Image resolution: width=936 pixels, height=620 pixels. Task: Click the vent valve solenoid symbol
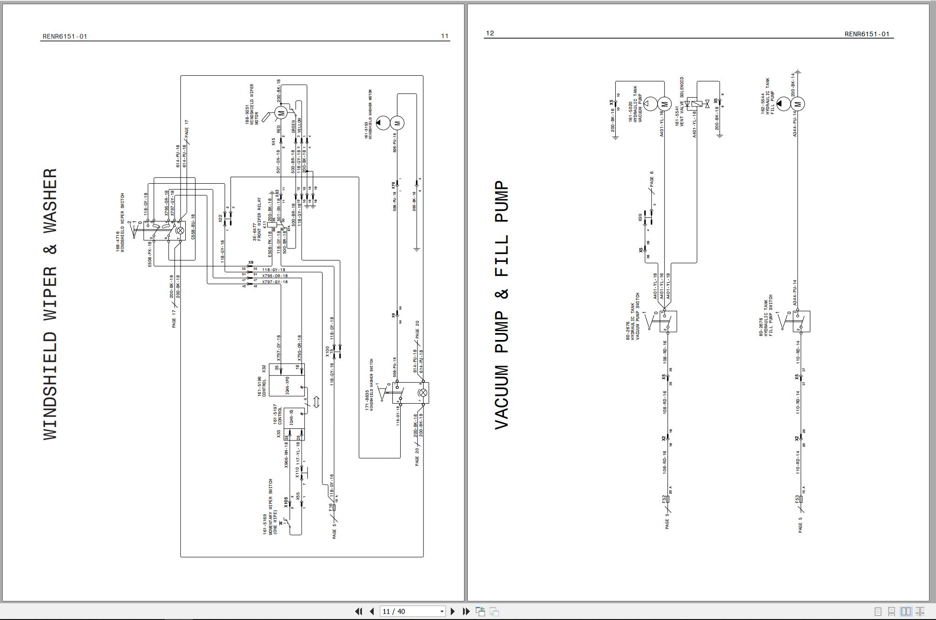click(697, 104)
